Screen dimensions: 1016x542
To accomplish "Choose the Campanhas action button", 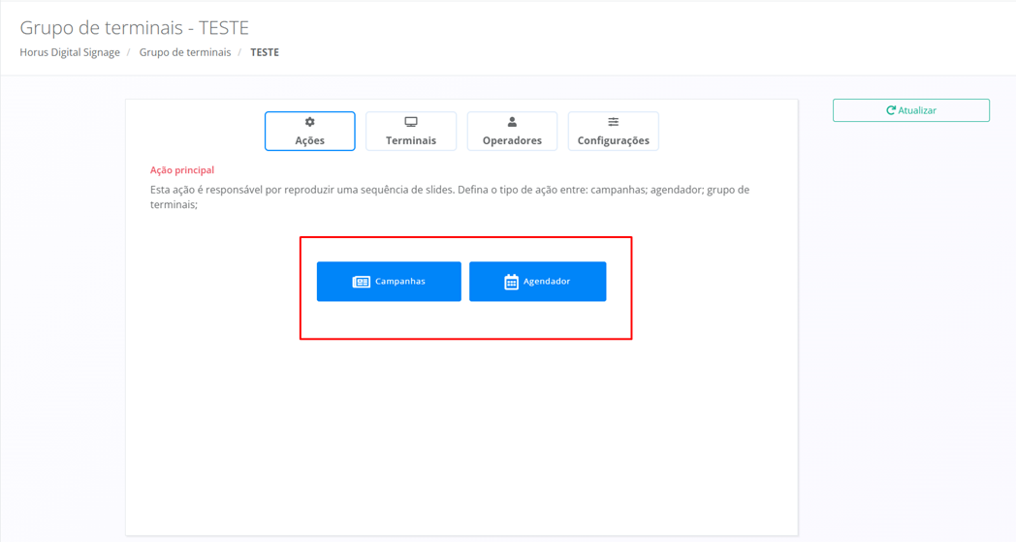I will pyautogui.click(x=389, y=282).
